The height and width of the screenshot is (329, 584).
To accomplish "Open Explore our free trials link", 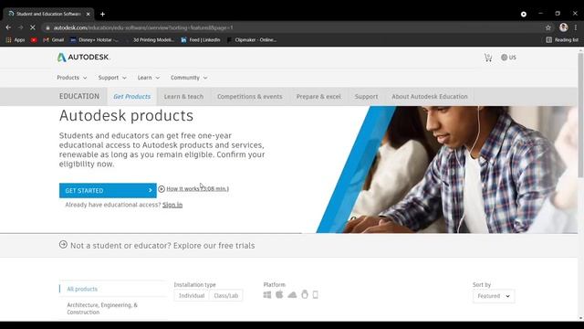I will tap(214, 246).
